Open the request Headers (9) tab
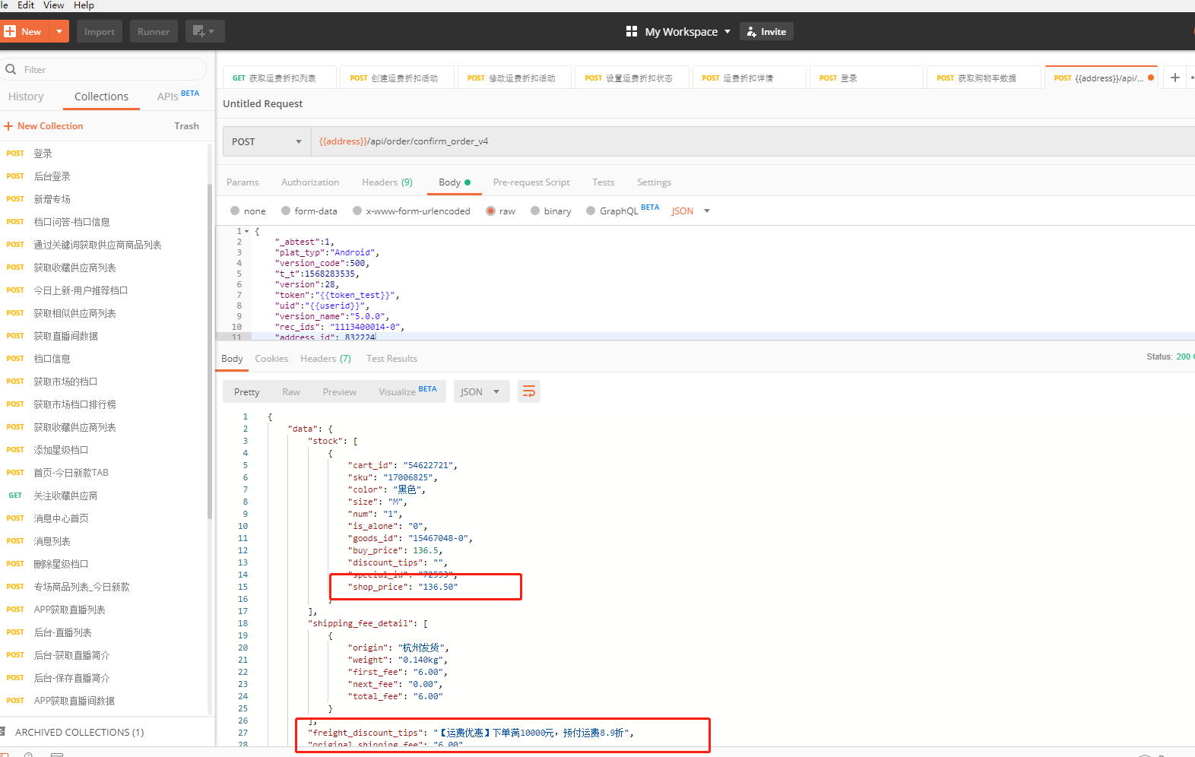Viewport: 1195px width, 757px height. pos(387,182)
